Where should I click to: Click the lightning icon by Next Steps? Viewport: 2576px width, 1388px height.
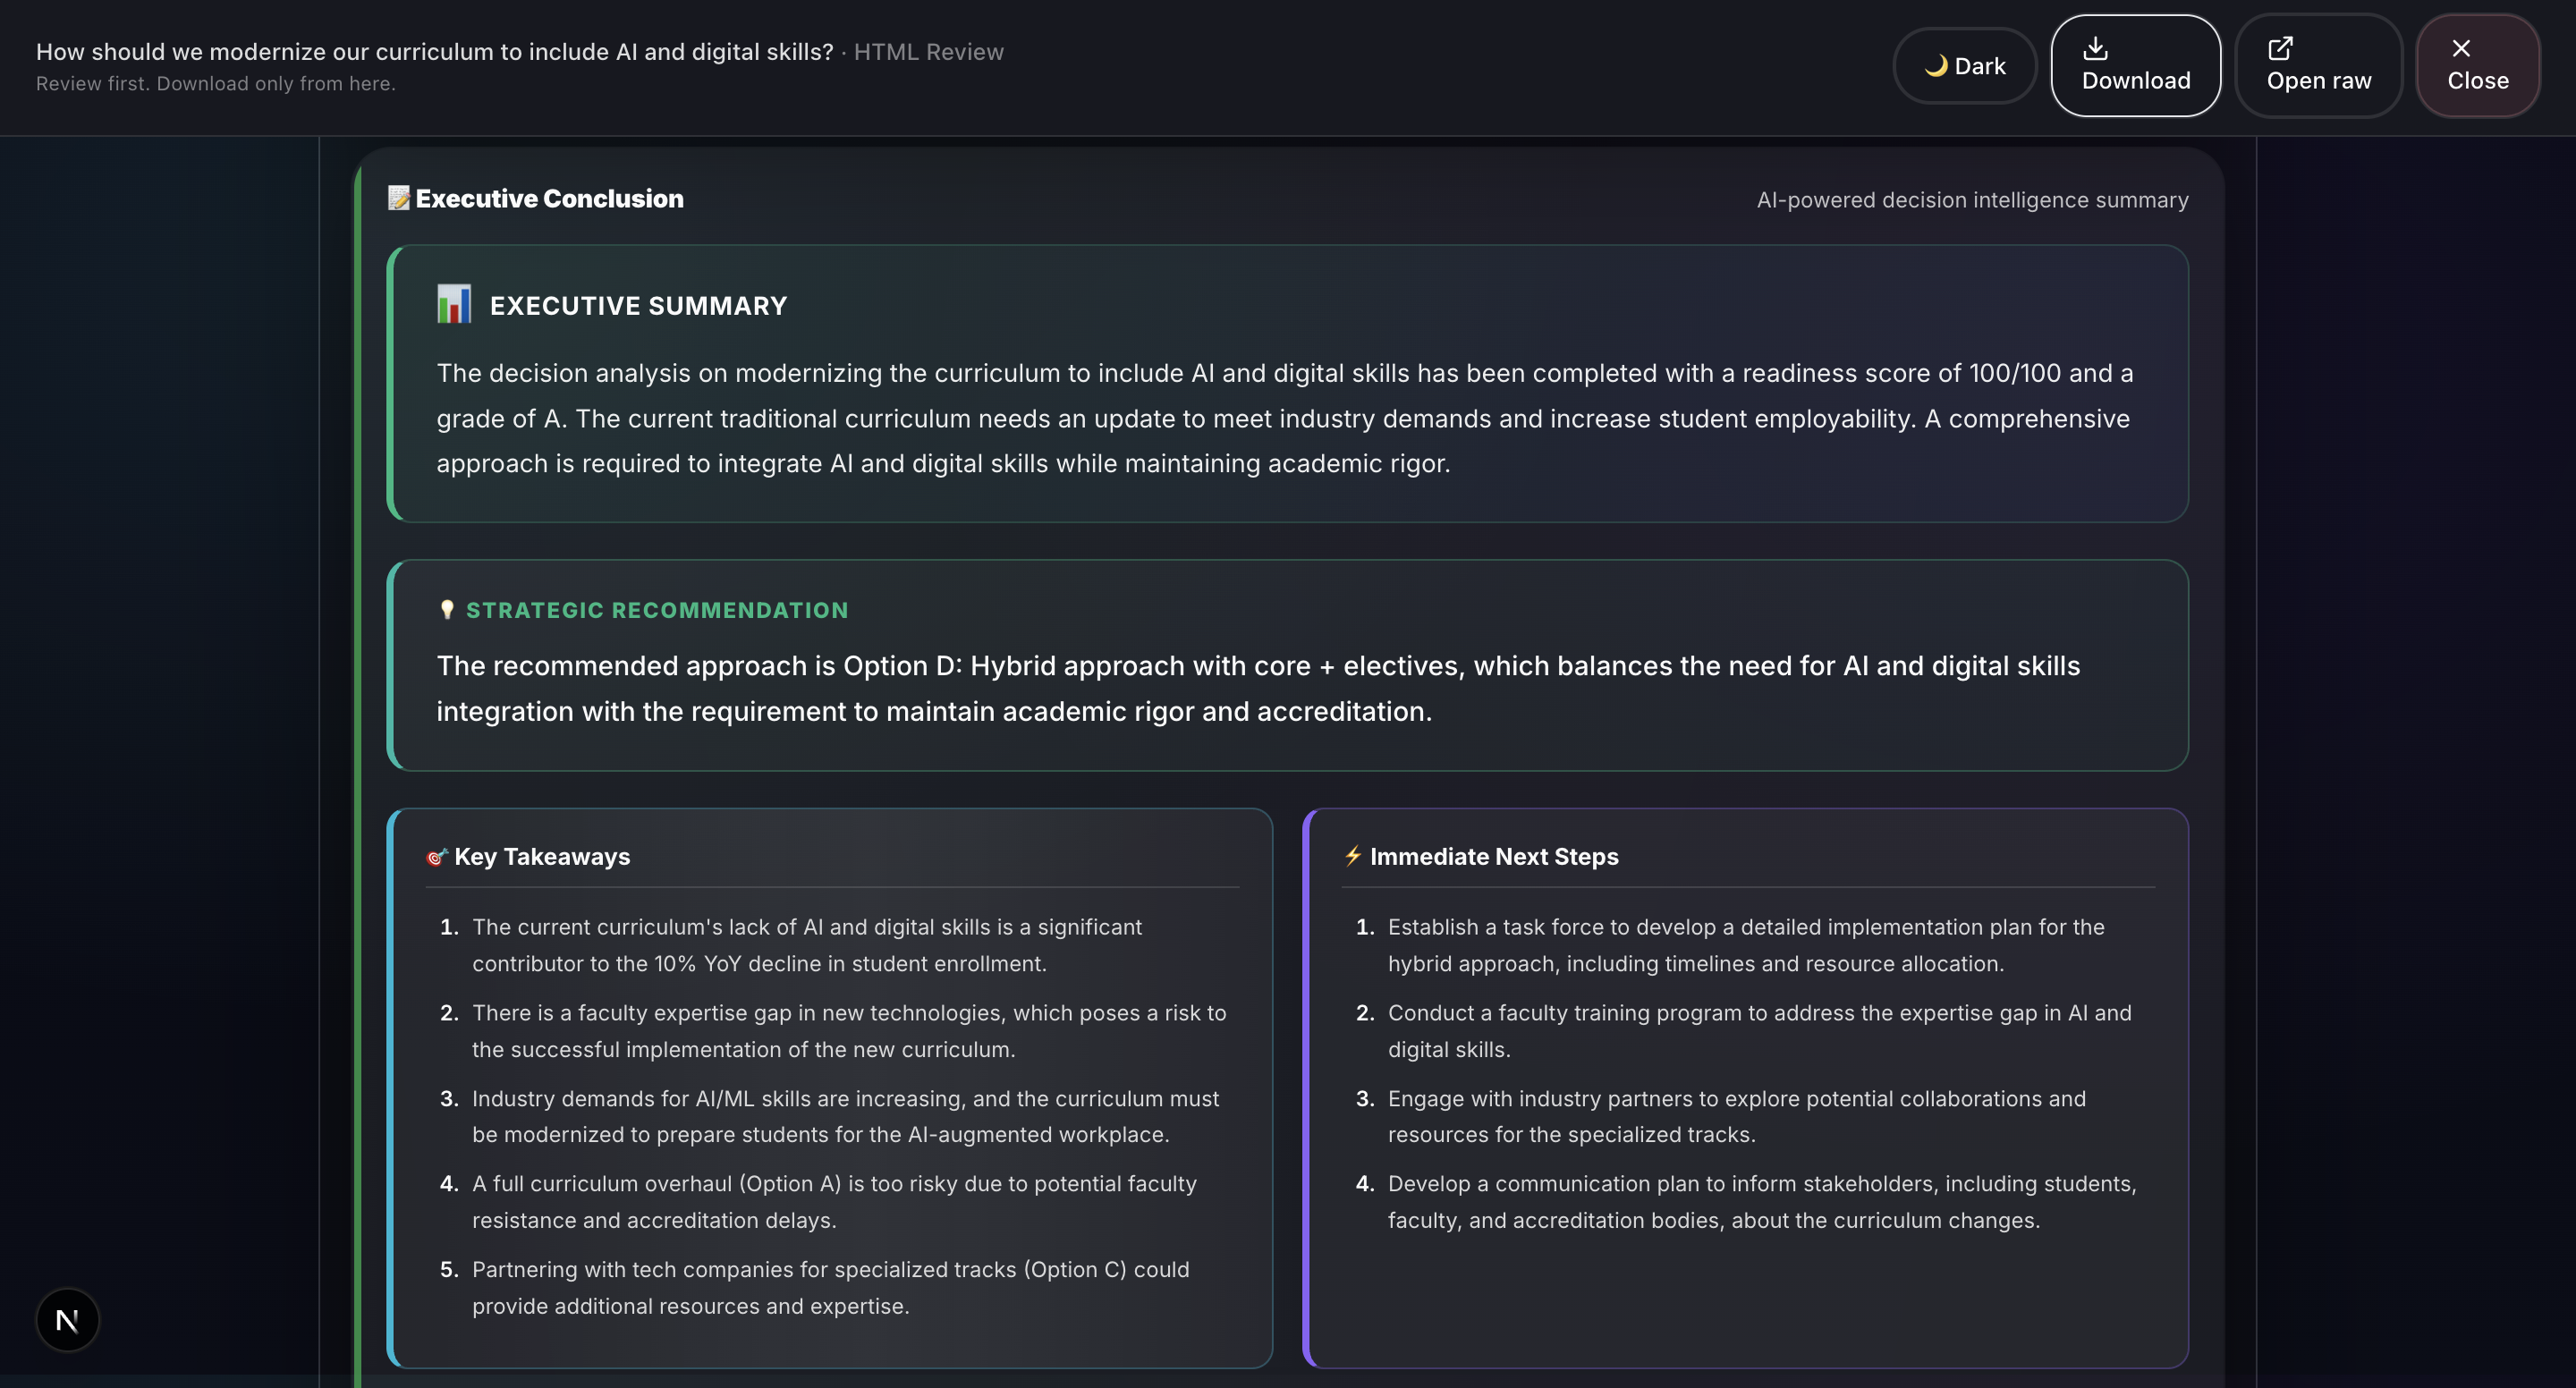[1353, 856]
